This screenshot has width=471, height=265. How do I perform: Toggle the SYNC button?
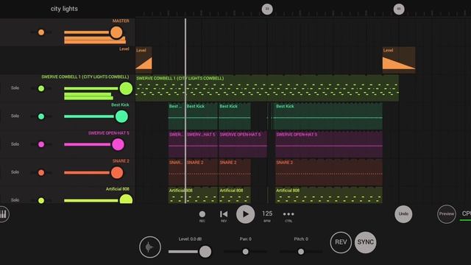(x=365, y=242)
